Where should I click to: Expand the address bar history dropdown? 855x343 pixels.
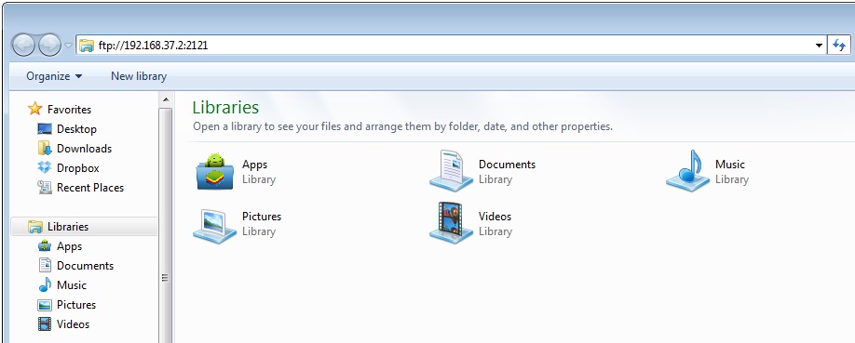pyautogui.click(x=819, y=46)
